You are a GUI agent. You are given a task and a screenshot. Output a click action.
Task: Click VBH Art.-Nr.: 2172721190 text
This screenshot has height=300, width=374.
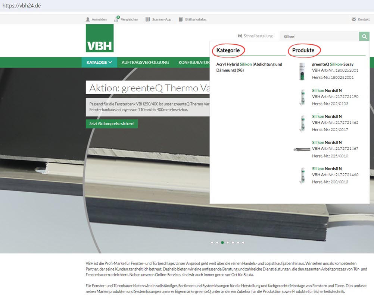[x=335, y=97]
